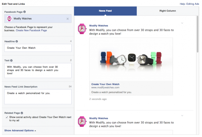Open the dropdown chevron on first preview post
The image size is (202, 137).
(182, 23)
